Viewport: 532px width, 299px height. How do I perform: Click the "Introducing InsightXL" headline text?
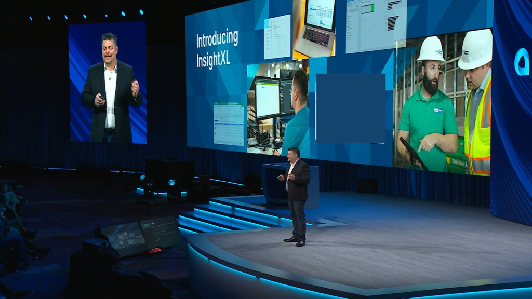click(x=217, y=49)
